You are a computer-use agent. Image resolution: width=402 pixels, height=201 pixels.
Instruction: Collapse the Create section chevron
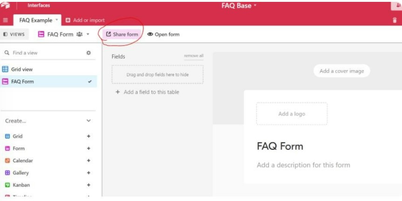tap(89, 121)
